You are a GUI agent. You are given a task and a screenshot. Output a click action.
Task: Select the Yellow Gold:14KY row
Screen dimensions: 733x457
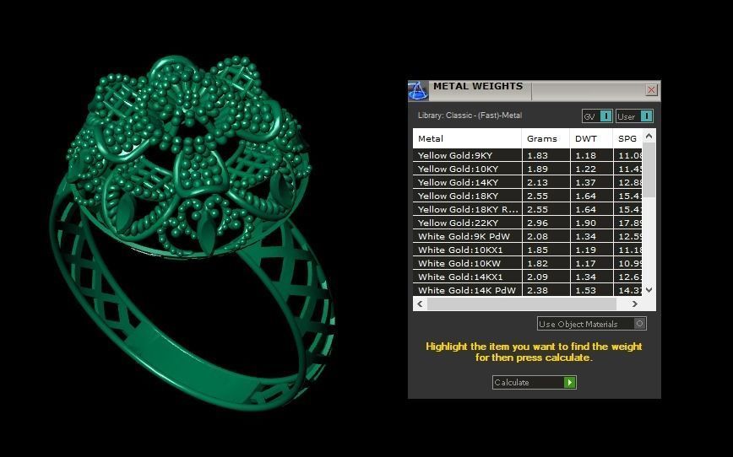pos(528,182)
